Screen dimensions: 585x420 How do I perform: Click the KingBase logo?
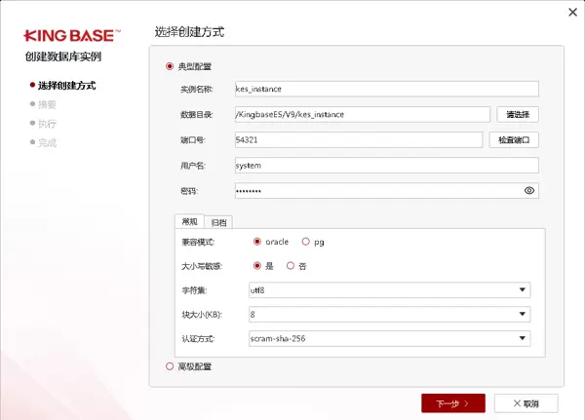tap(73, 35)
